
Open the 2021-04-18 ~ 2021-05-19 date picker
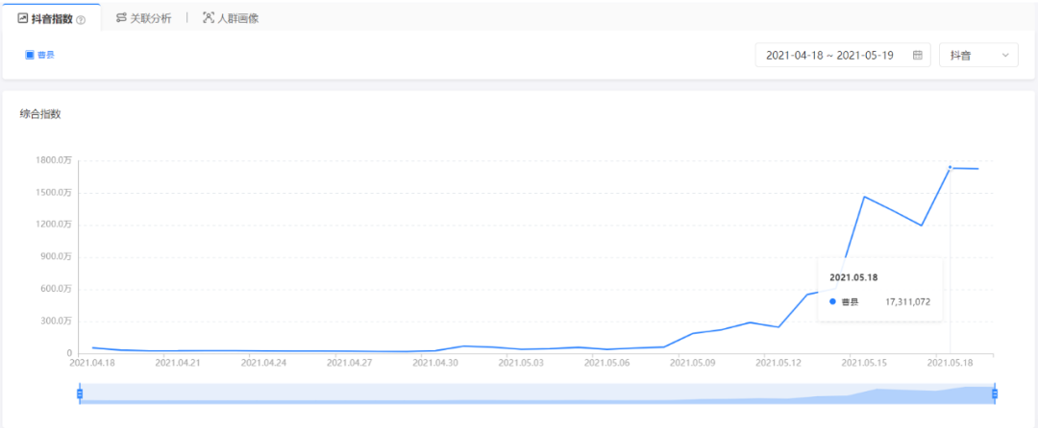point(829,56)
